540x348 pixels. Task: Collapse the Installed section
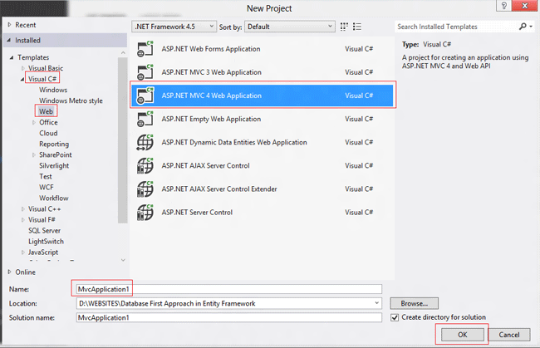(9, 40)
